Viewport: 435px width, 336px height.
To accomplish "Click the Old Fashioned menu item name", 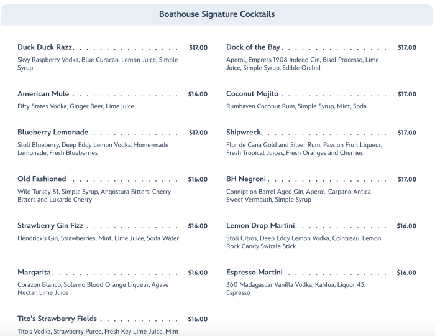I will pos(42,179).
